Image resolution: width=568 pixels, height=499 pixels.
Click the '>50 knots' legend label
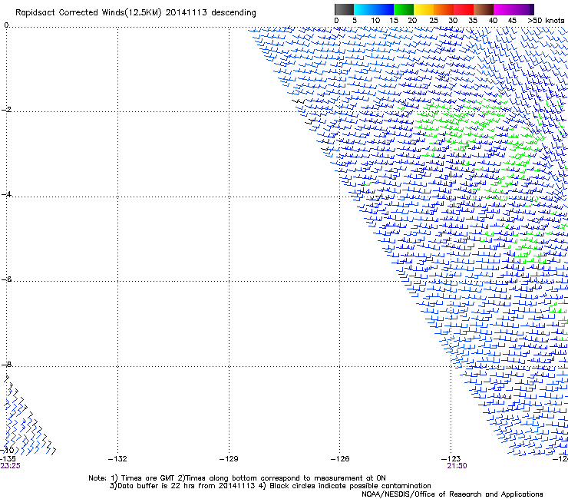(546, 21)
